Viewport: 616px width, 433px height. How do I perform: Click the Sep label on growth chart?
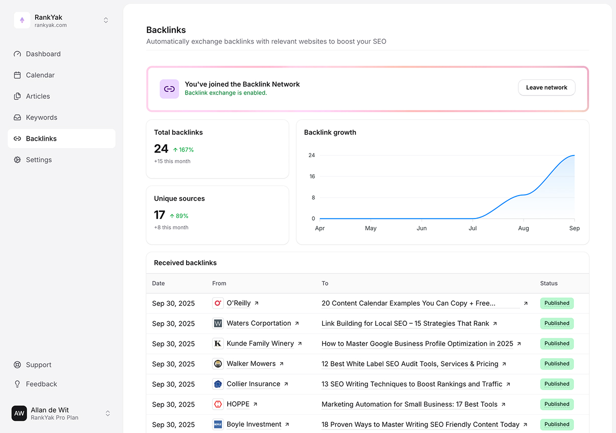pos(574,229)
